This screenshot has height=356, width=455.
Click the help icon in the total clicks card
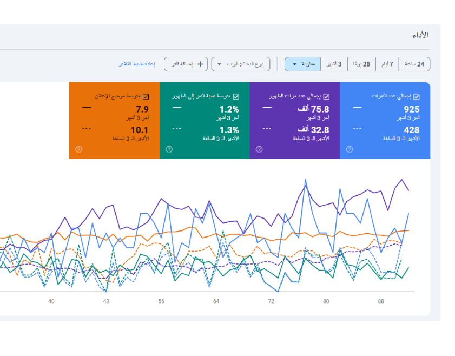point(349,149)
